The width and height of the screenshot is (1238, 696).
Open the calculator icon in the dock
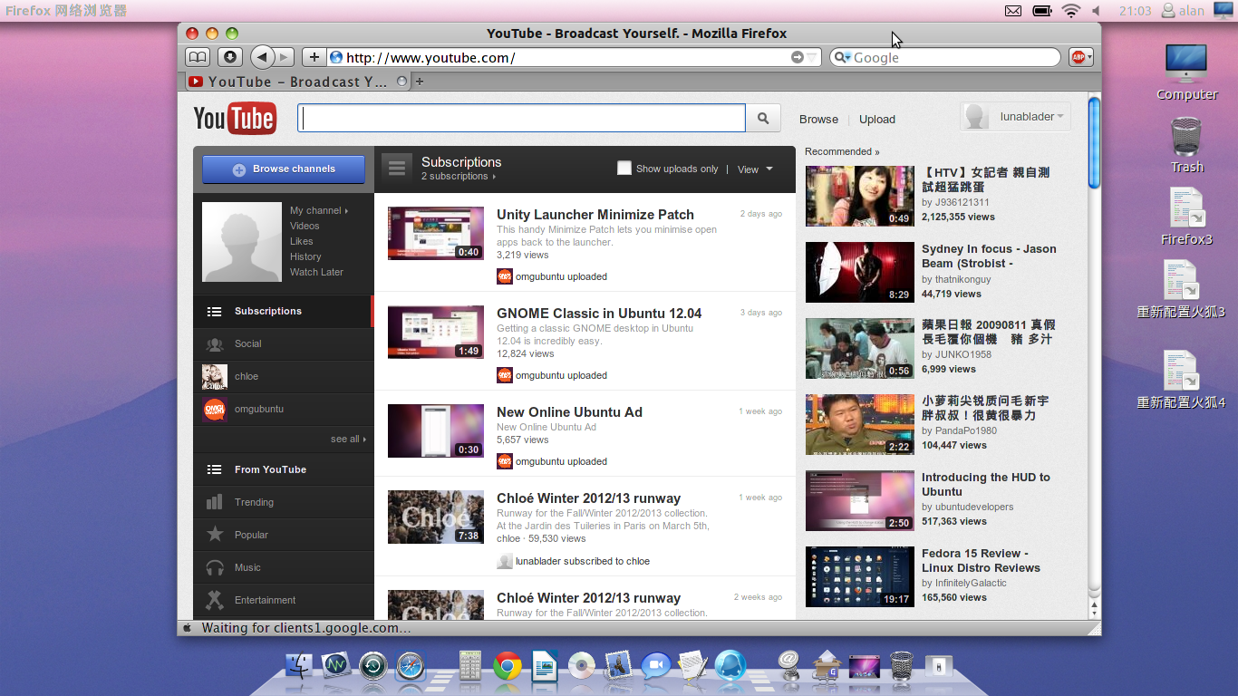click(470, 667)
